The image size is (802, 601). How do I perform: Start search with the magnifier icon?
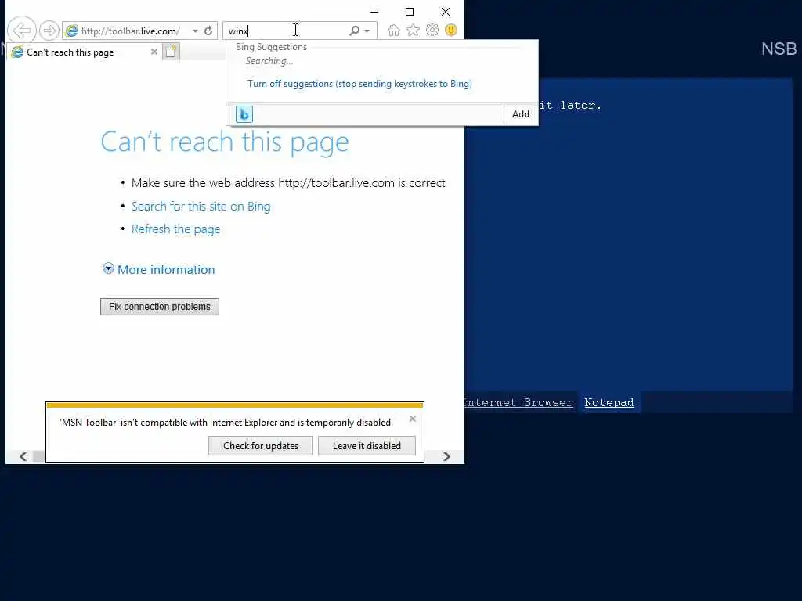[354, 31]
